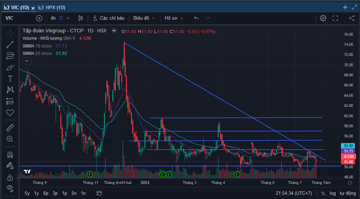Expand the panel with diagonal arrows icon

coord(354,7)
